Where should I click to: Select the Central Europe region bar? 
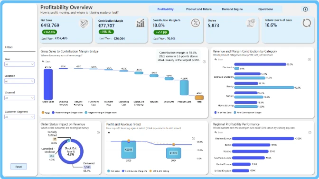(x=241, y=164)
